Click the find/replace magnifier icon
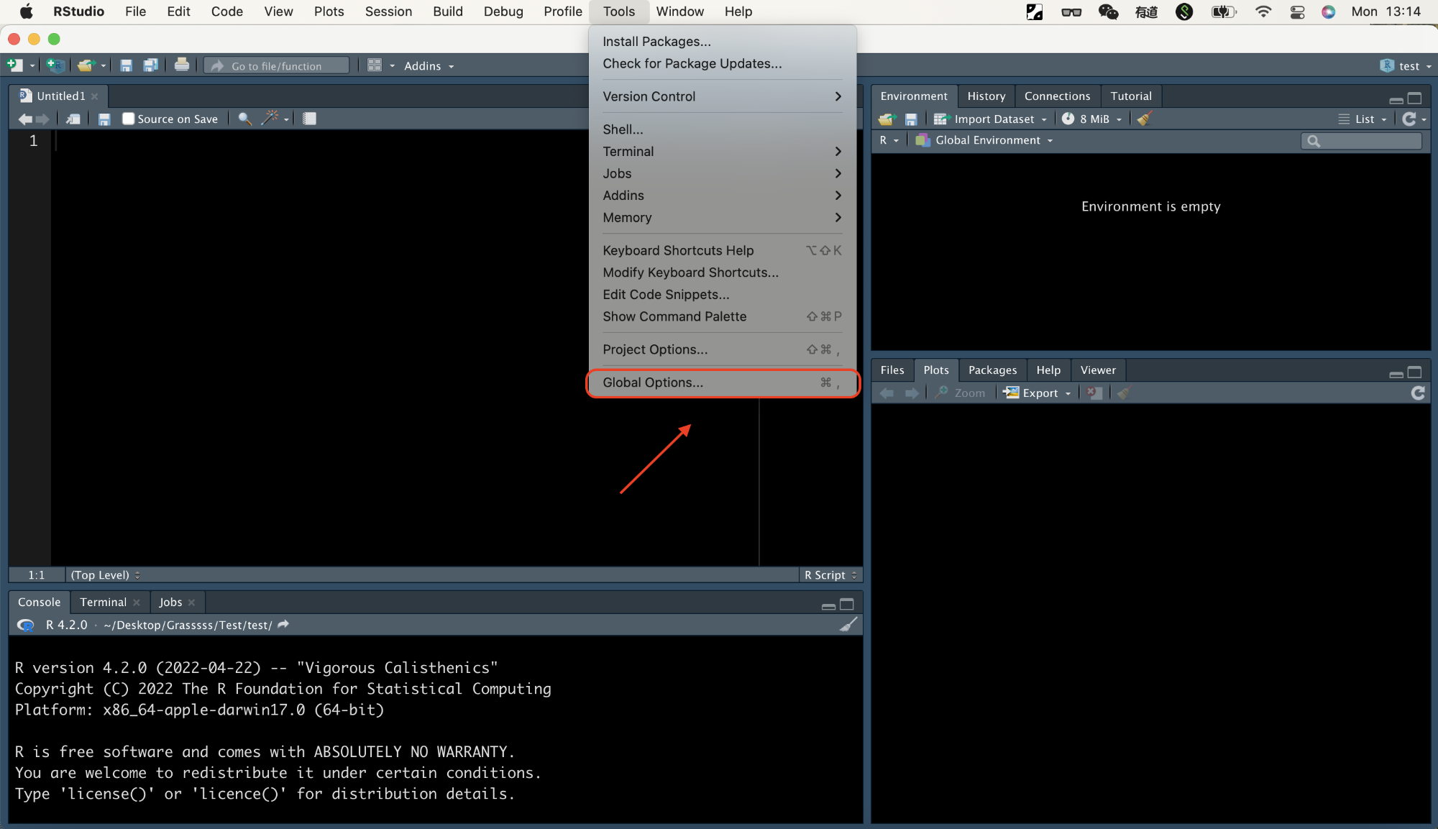The width and height of the screenshot is (1438, 829). pos(244,119)
